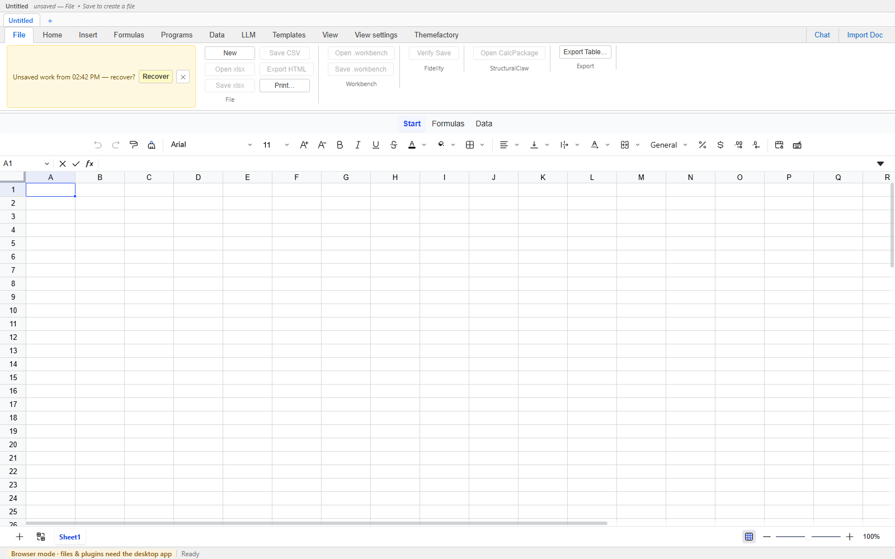Click the zoom in plus button
This screenshot has height=559, width=895.
(x=850, y=537)
